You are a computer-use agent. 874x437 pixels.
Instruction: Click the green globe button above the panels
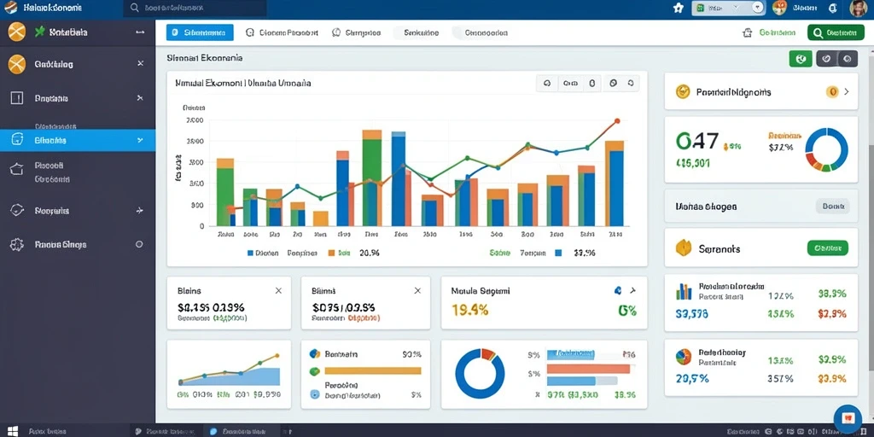pyautogui.click(x=801, y=59)
